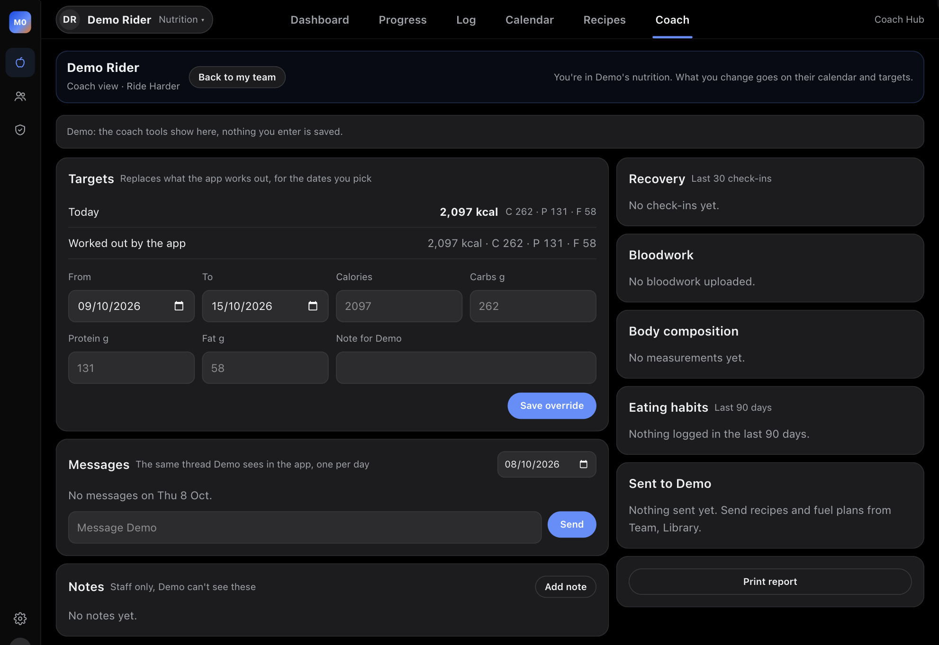
Task: Open calendar picker in To date field
Action: coord(313,306)
